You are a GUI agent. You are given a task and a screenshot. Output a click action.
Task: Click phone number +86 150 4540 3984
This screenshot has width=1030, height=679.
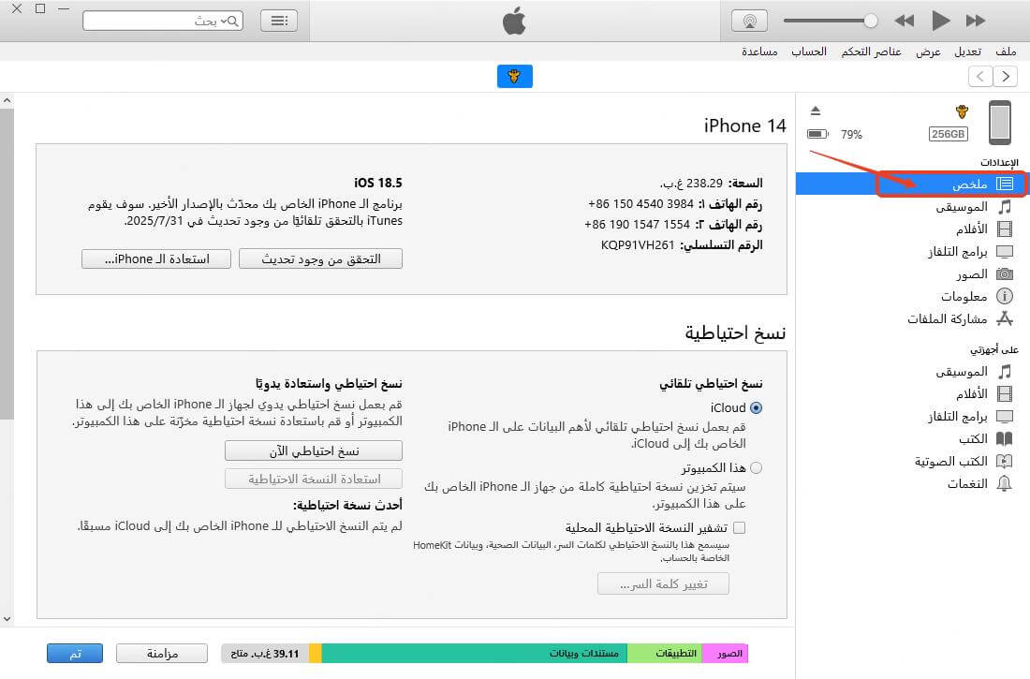pyautogui.click(x=640, y=204)
